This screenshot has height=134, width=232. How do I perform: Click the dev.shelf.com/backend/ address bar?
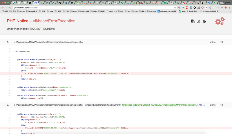click(x=87, y=8)
